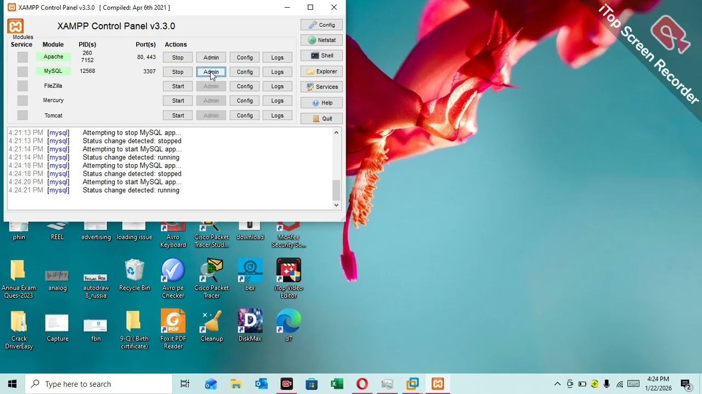Toggle Mercury service install checkbox

point(22,100)
